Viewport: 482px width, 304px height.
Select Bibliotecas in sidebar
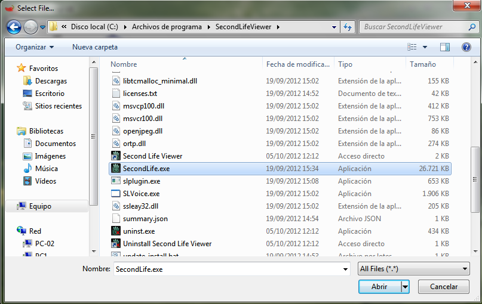coord(46,131)
